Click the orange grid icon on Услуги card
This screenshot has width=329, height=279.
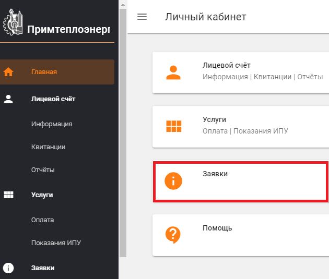pyautogui.click(x=174, y=126)
